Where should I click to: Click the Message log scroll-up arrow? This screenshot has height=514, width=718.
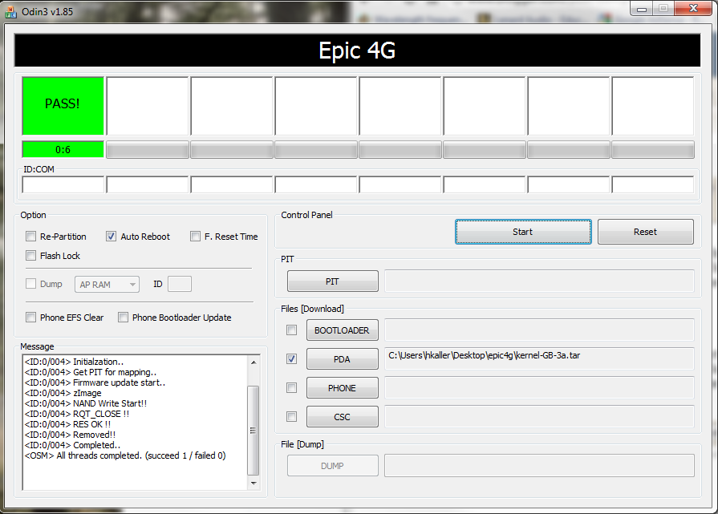tap(254, 362)
